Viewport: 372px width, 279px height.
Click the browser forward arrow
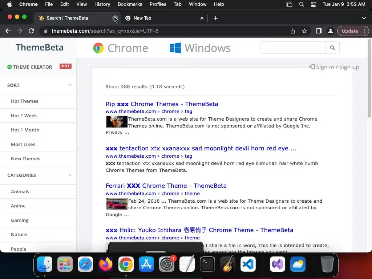[x=20, y=31]
